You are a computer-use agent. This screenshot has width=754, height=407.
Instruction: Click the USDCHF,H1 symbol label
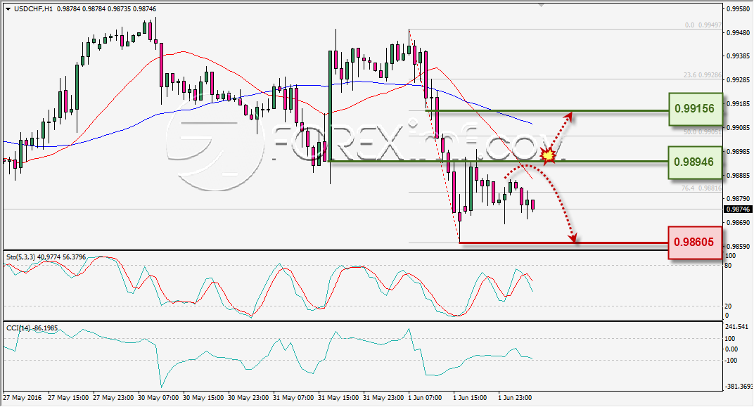(34, 8)
